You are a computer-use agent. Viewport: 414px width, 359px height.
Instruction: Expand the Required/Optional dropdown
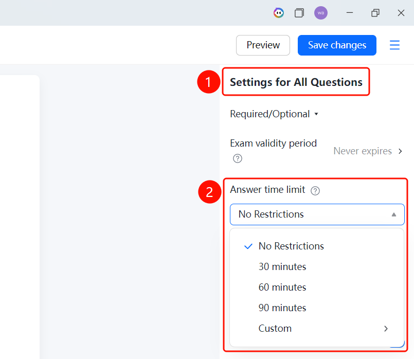click(274, 114)
